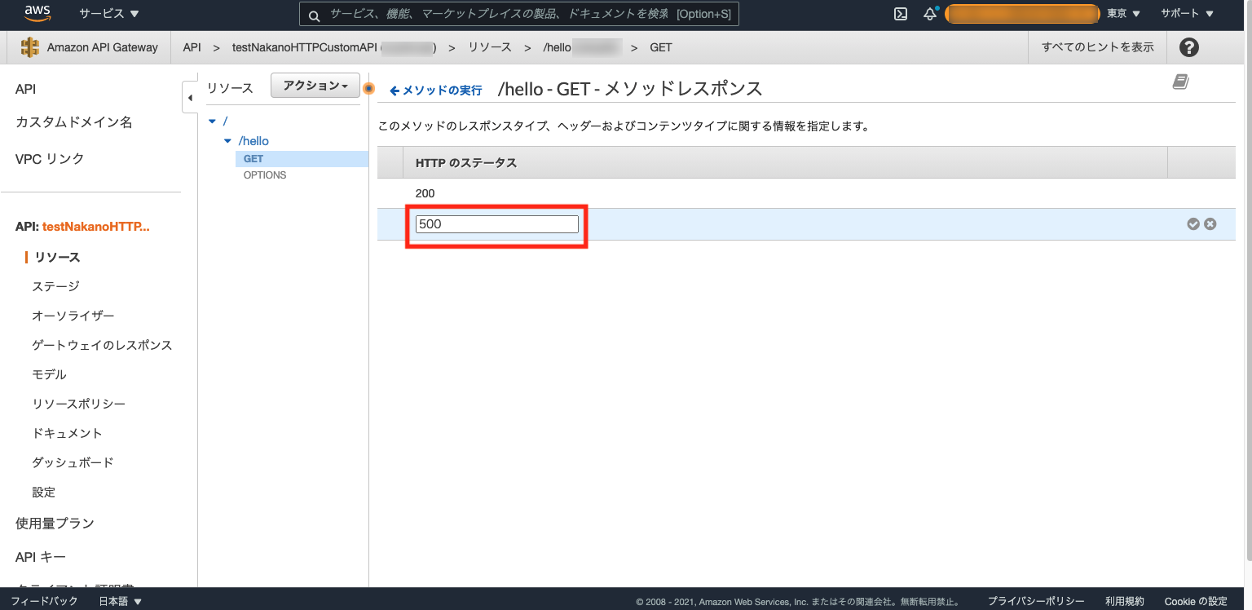1252x610 pixels.
Task: Click リソース breadcrumb link
Action: (490, 47)
